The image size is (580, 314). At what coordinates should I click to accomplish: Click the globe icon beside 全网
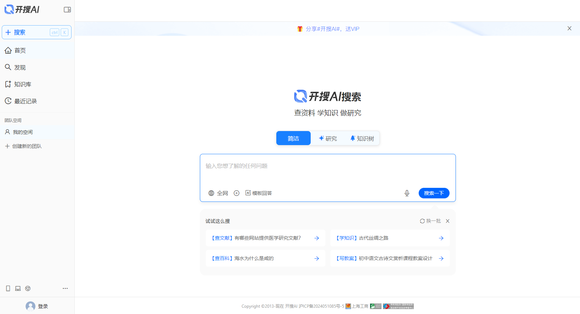211,193
